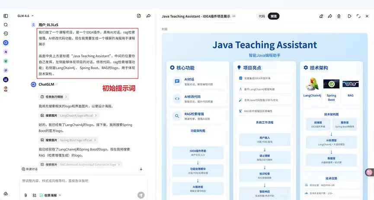Focus the message input box
The width and height of the screenshot is (374, 200).
pos(83,181)
